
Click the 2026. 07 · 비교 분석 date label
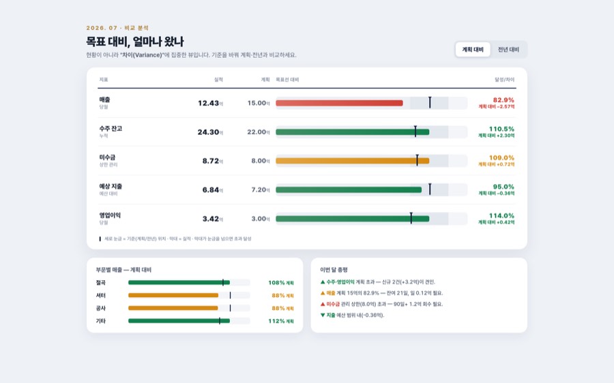(117, 28)
